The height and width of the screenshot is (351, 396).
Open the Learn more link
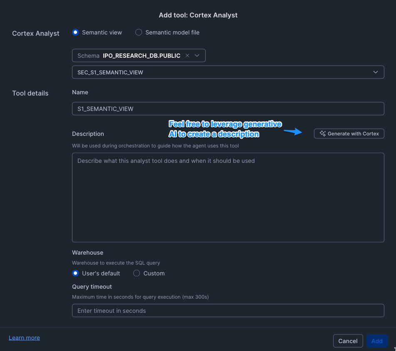click(24, 338)
